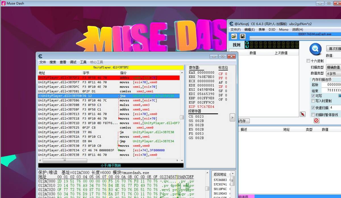
Task: Click the 类型 type column header
Action: coord(309,130)
